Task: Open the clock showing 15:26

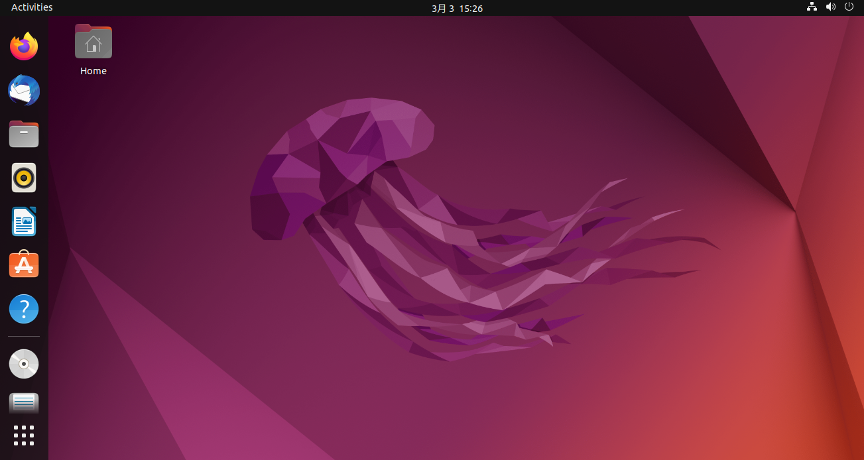Action: click(457, 8)
